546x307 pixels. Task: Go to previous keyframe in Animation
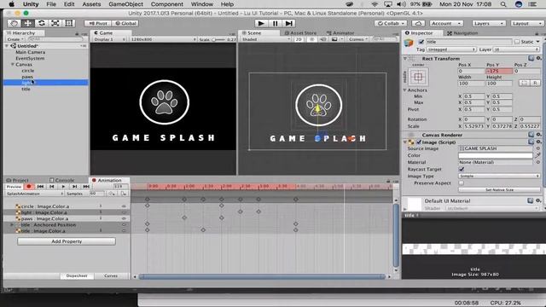[52, 187]
